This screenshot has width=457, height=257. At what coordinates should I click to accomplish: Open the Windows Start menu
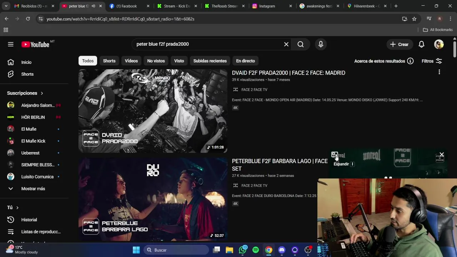click(136, 250)
